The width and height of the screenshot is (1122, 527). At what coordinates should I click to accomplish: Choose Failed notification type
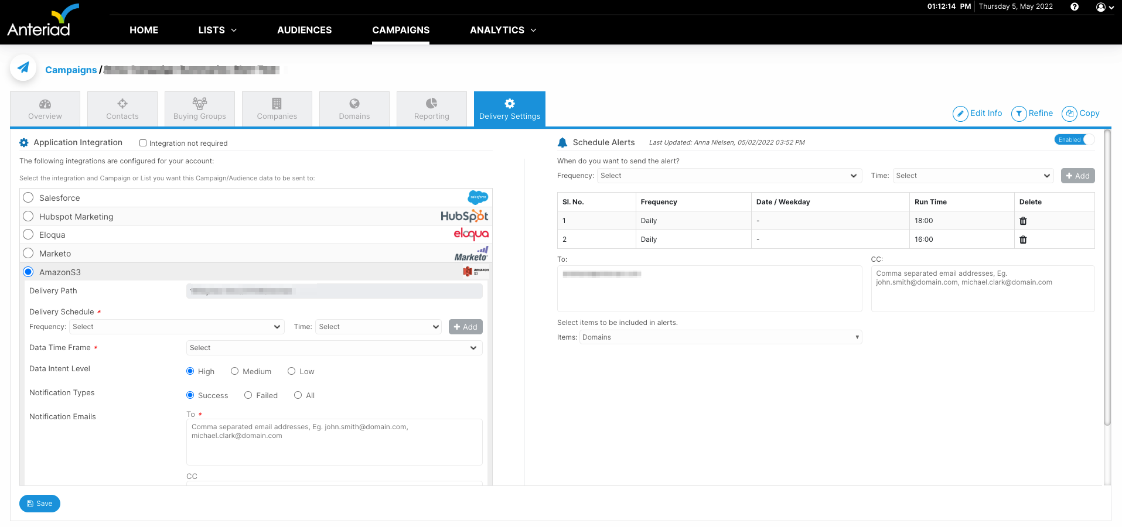click(x=248, y=395)
